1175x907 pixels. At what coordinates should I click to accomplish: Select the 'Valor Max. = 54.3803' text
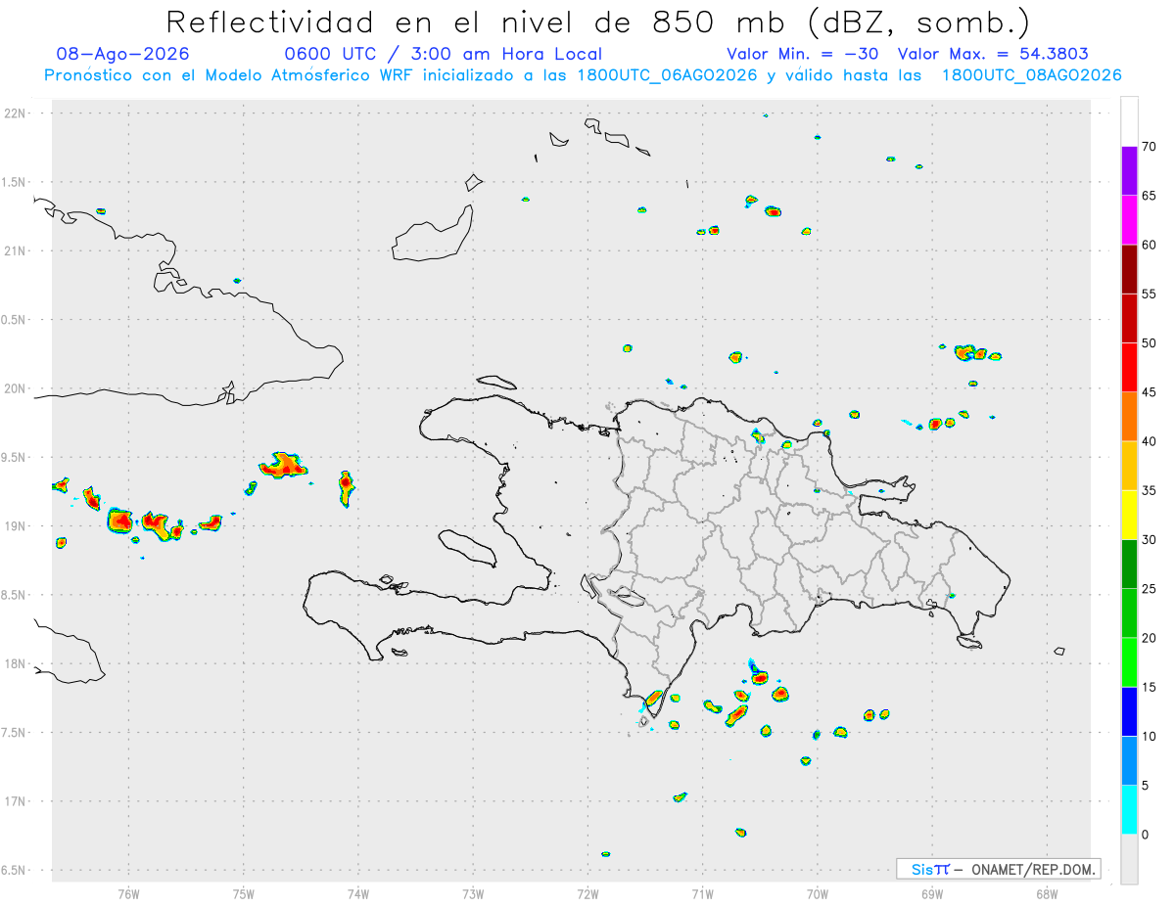pyautogui.click(x=993, y=54)
